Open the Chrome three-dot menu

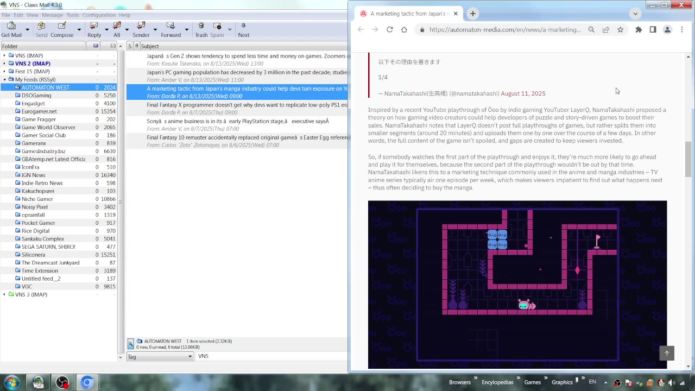coord(682,30)
